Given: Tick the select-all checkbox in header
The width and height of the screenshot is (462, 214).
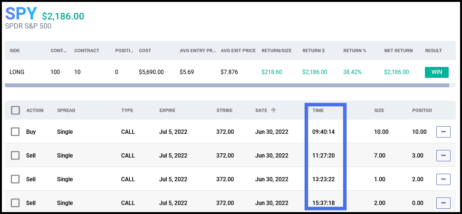Looking at the screenshot, I should (15, 110).
